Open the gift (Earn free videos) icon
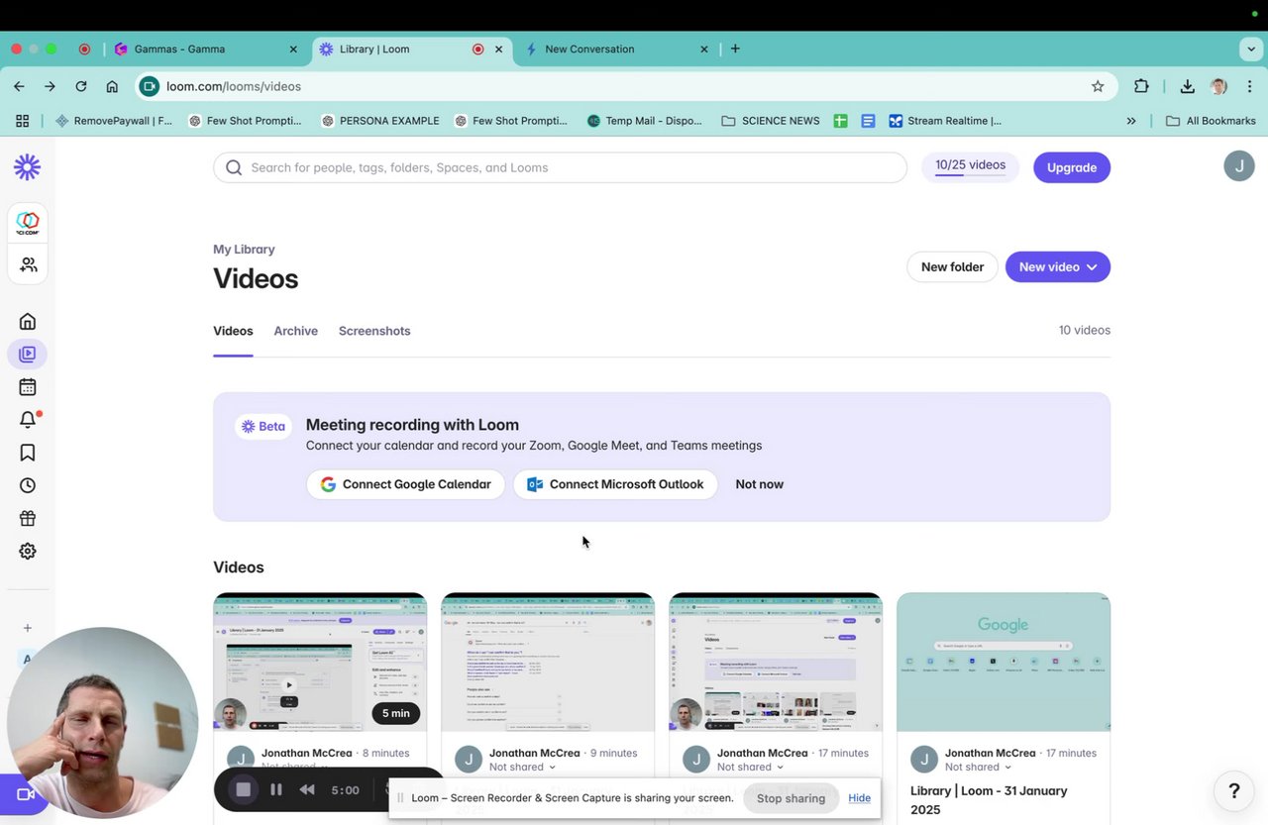The height and width of the screenshot is (825, 1268). (x=28, y=518)
